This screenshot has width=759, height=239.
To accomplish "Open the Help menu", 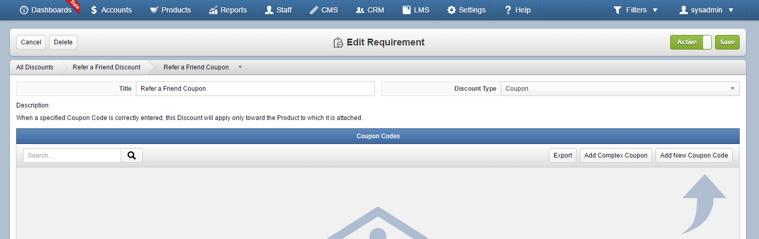I will pos(517,10).
